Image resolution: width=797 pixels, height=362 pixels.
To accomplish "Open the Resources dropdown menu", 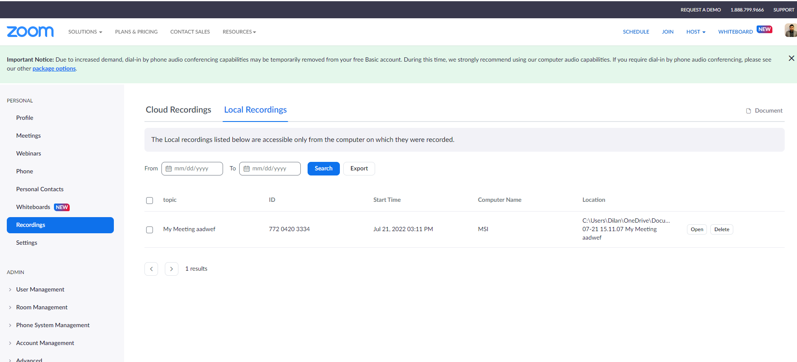I will (x=239, y=32).
